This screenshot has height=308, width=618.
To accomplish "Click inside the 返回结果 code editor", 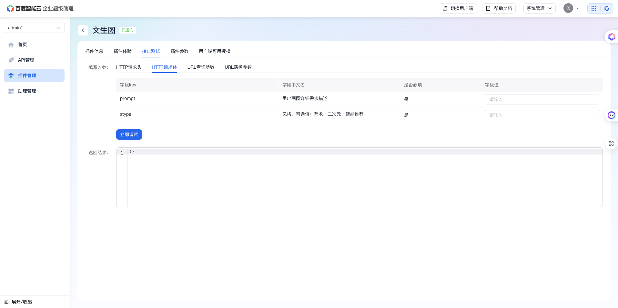I will (365, 177).
